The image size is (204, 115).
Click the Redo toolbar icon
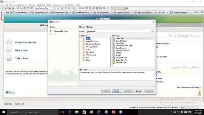[32, 8]
